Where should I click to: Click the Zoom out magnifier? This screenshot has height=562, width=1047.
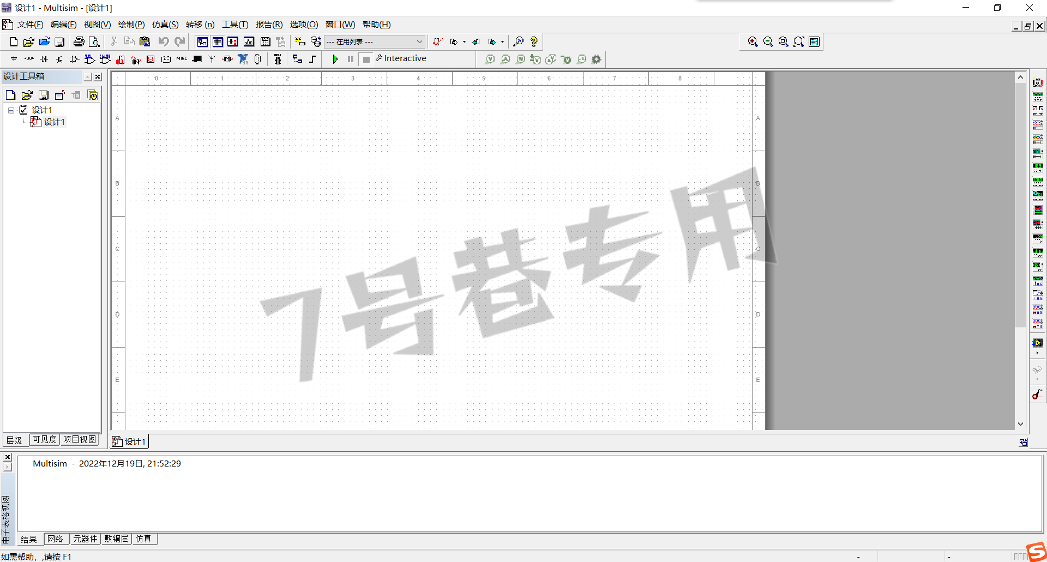[768, 42]
